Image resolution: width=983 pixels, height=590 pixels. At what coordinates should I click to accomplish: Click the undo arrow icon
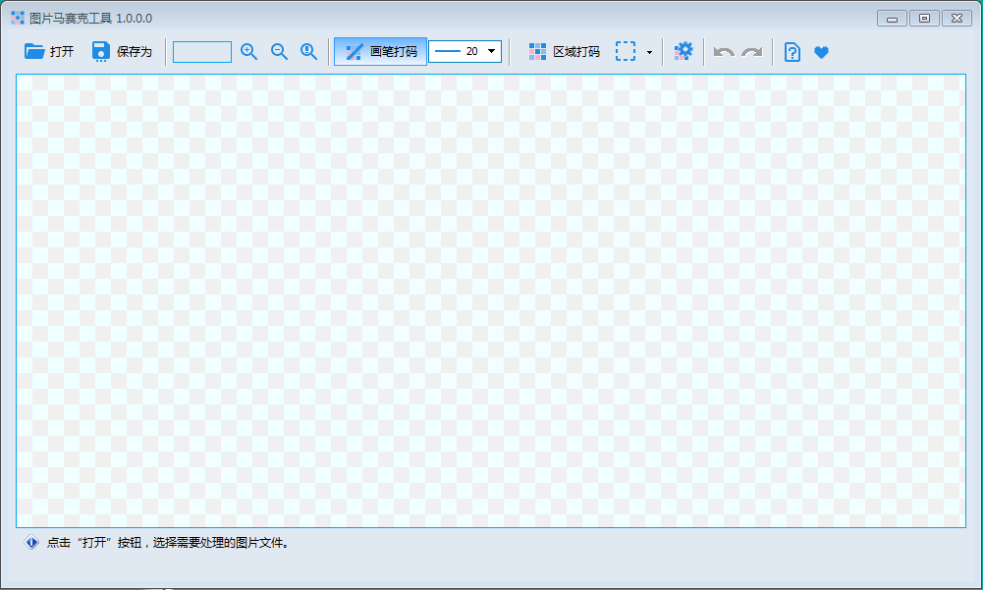[x=724, y=52]
